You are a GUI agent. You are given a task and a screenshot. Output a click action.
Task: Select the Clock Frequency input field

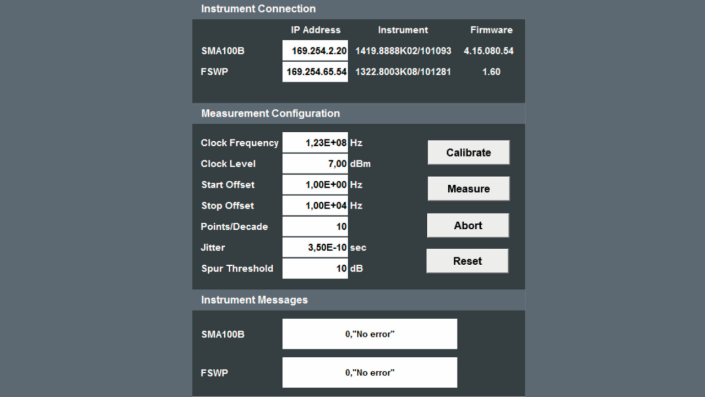[x=315, y=143]
